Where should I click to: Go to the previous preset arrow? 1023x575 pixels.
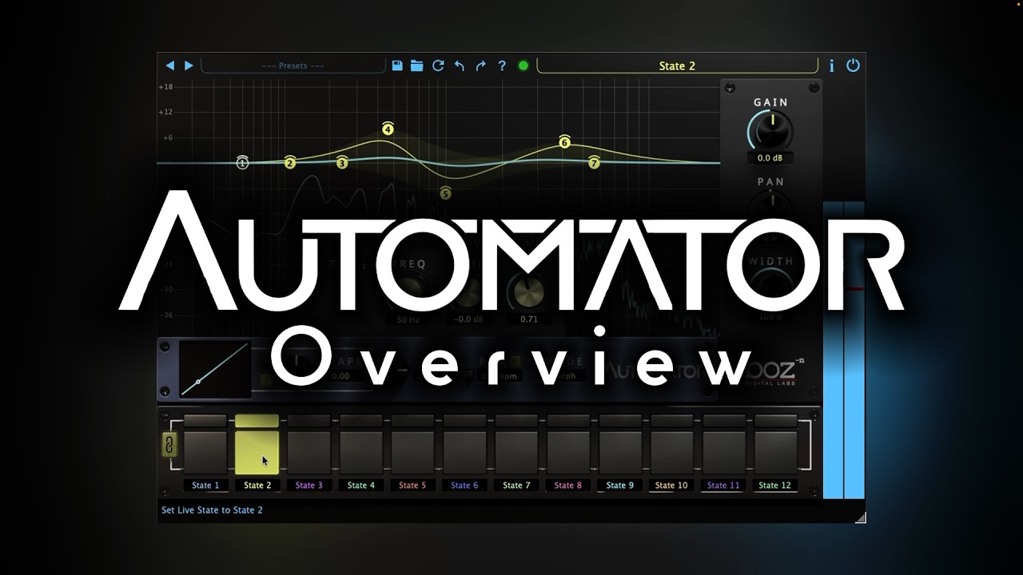click(169, 65)
